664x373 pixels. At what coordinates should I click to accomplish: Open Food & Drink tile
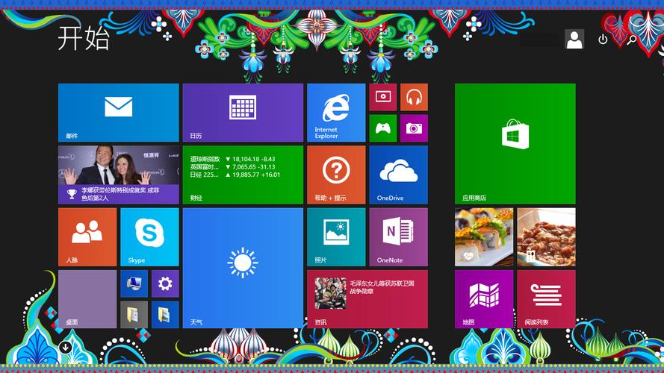pos(546,236)
